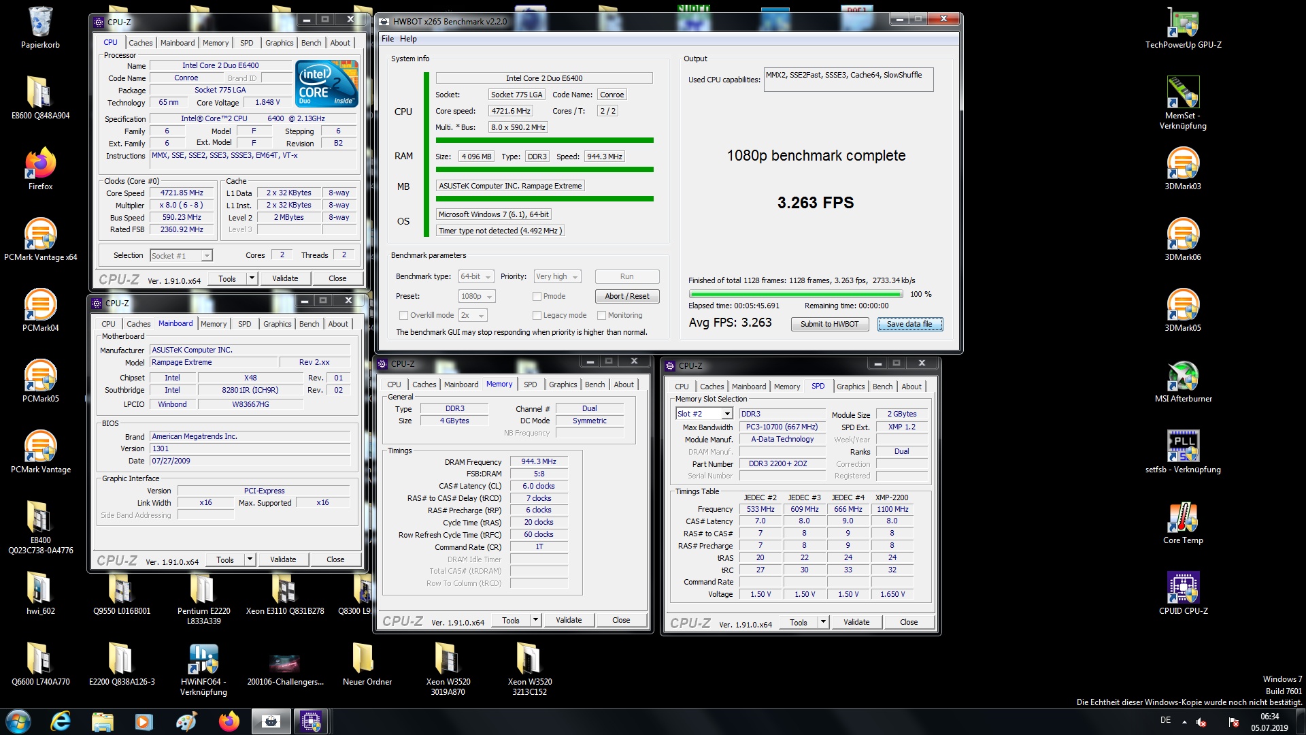Open the Overkill 2x dropdown
The image size is (1306, 735).
[473, 316]
